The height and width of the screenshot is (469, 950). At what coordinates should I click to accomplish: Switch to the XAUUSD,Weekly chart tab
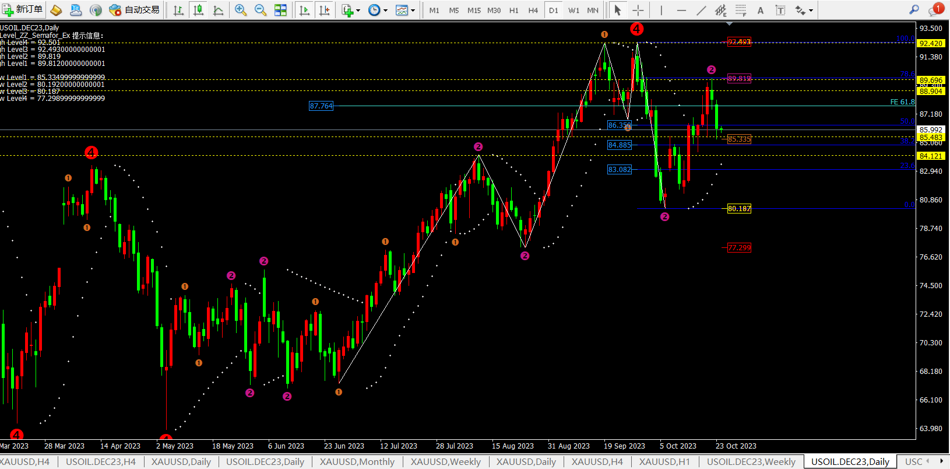(x=446, y=461)
